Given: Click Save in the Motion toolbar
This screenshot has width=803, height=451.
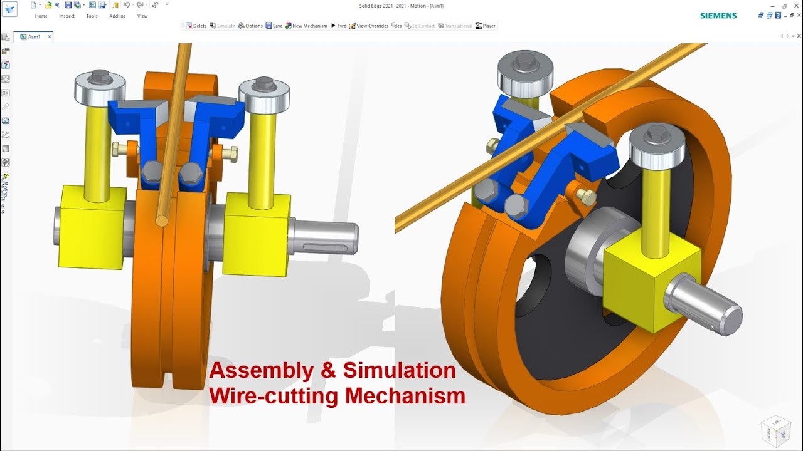Looking at the screenshot, I should click(274, 26).
